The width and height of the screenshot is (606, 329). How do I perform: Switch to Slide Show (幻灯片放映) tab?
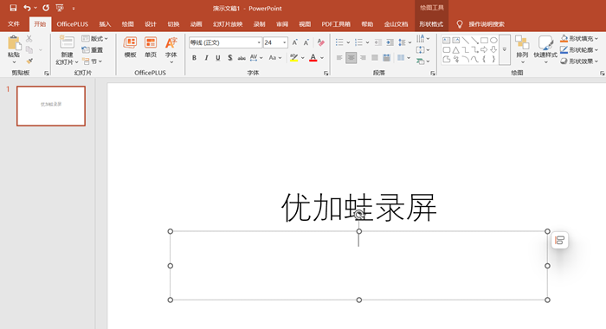pos(228,24)
